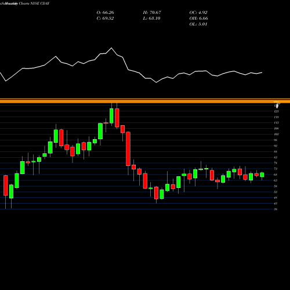Click the 98 price axis label
This screenshot has width=290, height=290.
275,140
